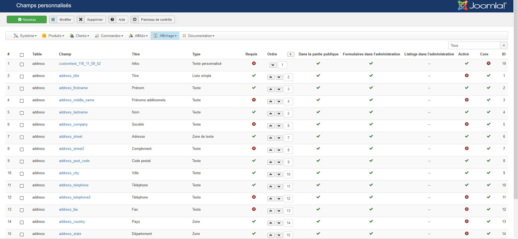Click the order input for address_city
This screenshot has height=239, width=518.
coord(288,174)
